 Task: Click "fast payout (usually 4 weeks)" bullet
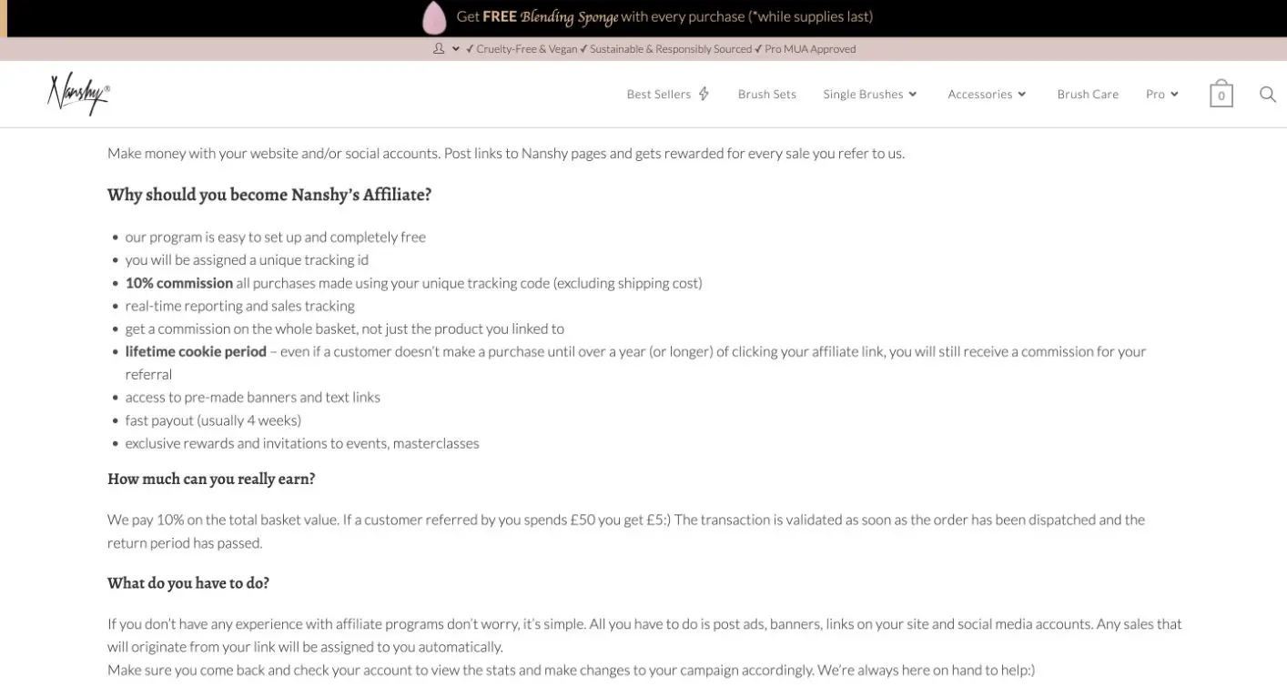tap(213, 420)
